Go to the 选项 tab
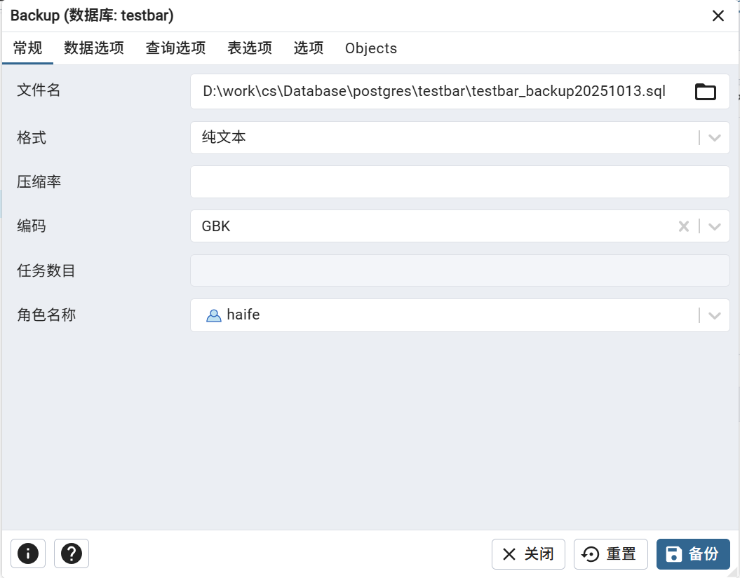Viewport: 740px width, 578px height. pos(309,48)
